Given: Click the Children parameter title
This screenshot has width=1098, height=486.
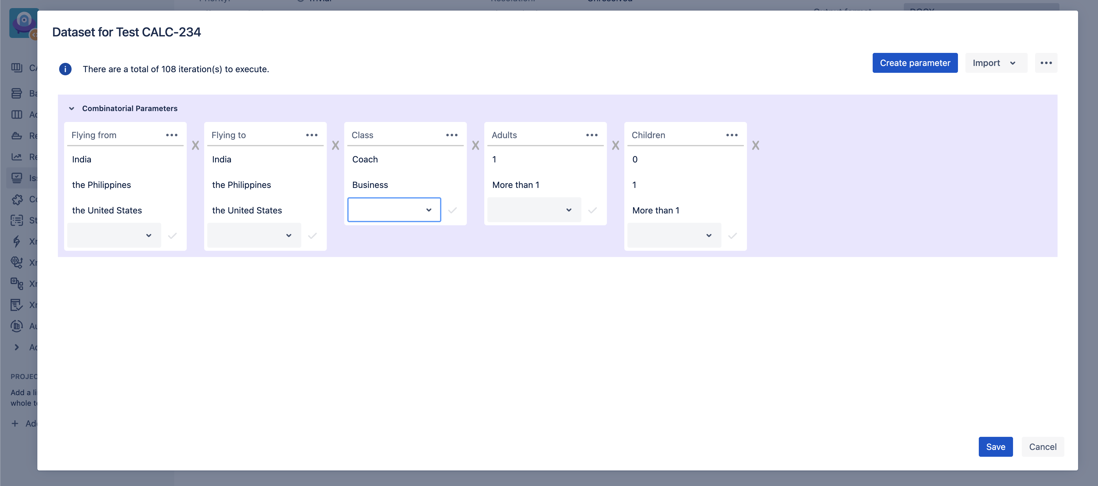Looking at the screenshot, I should pyautogui.click(x=648, y=135).
